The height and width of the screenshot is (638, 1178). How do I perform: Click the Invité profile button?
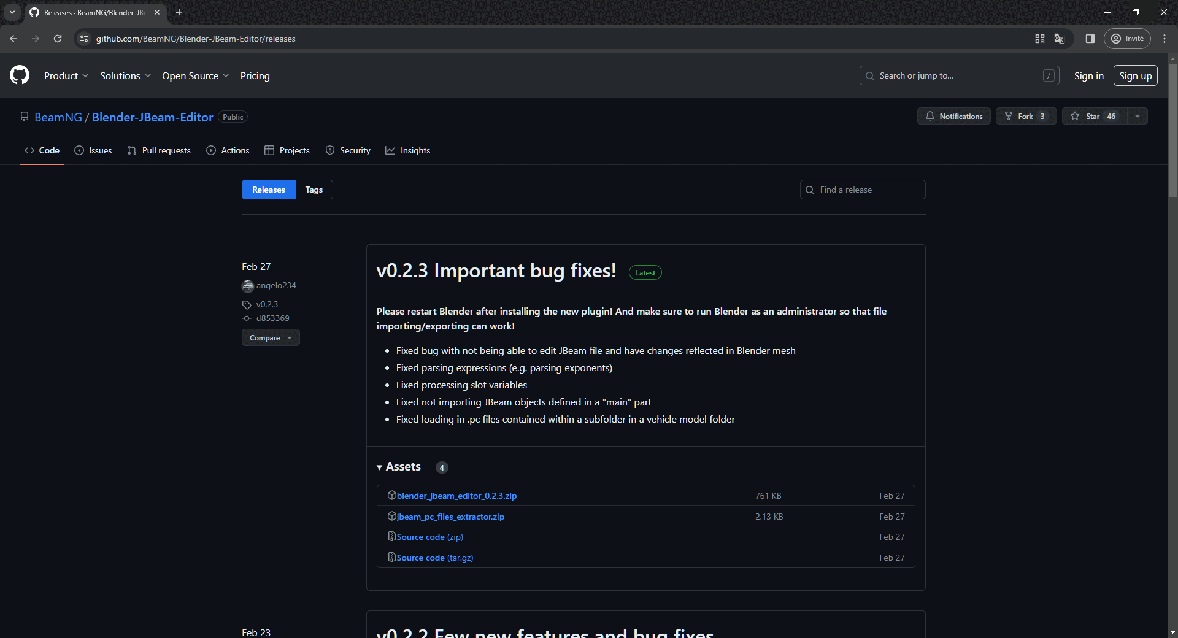(1128, 39)
